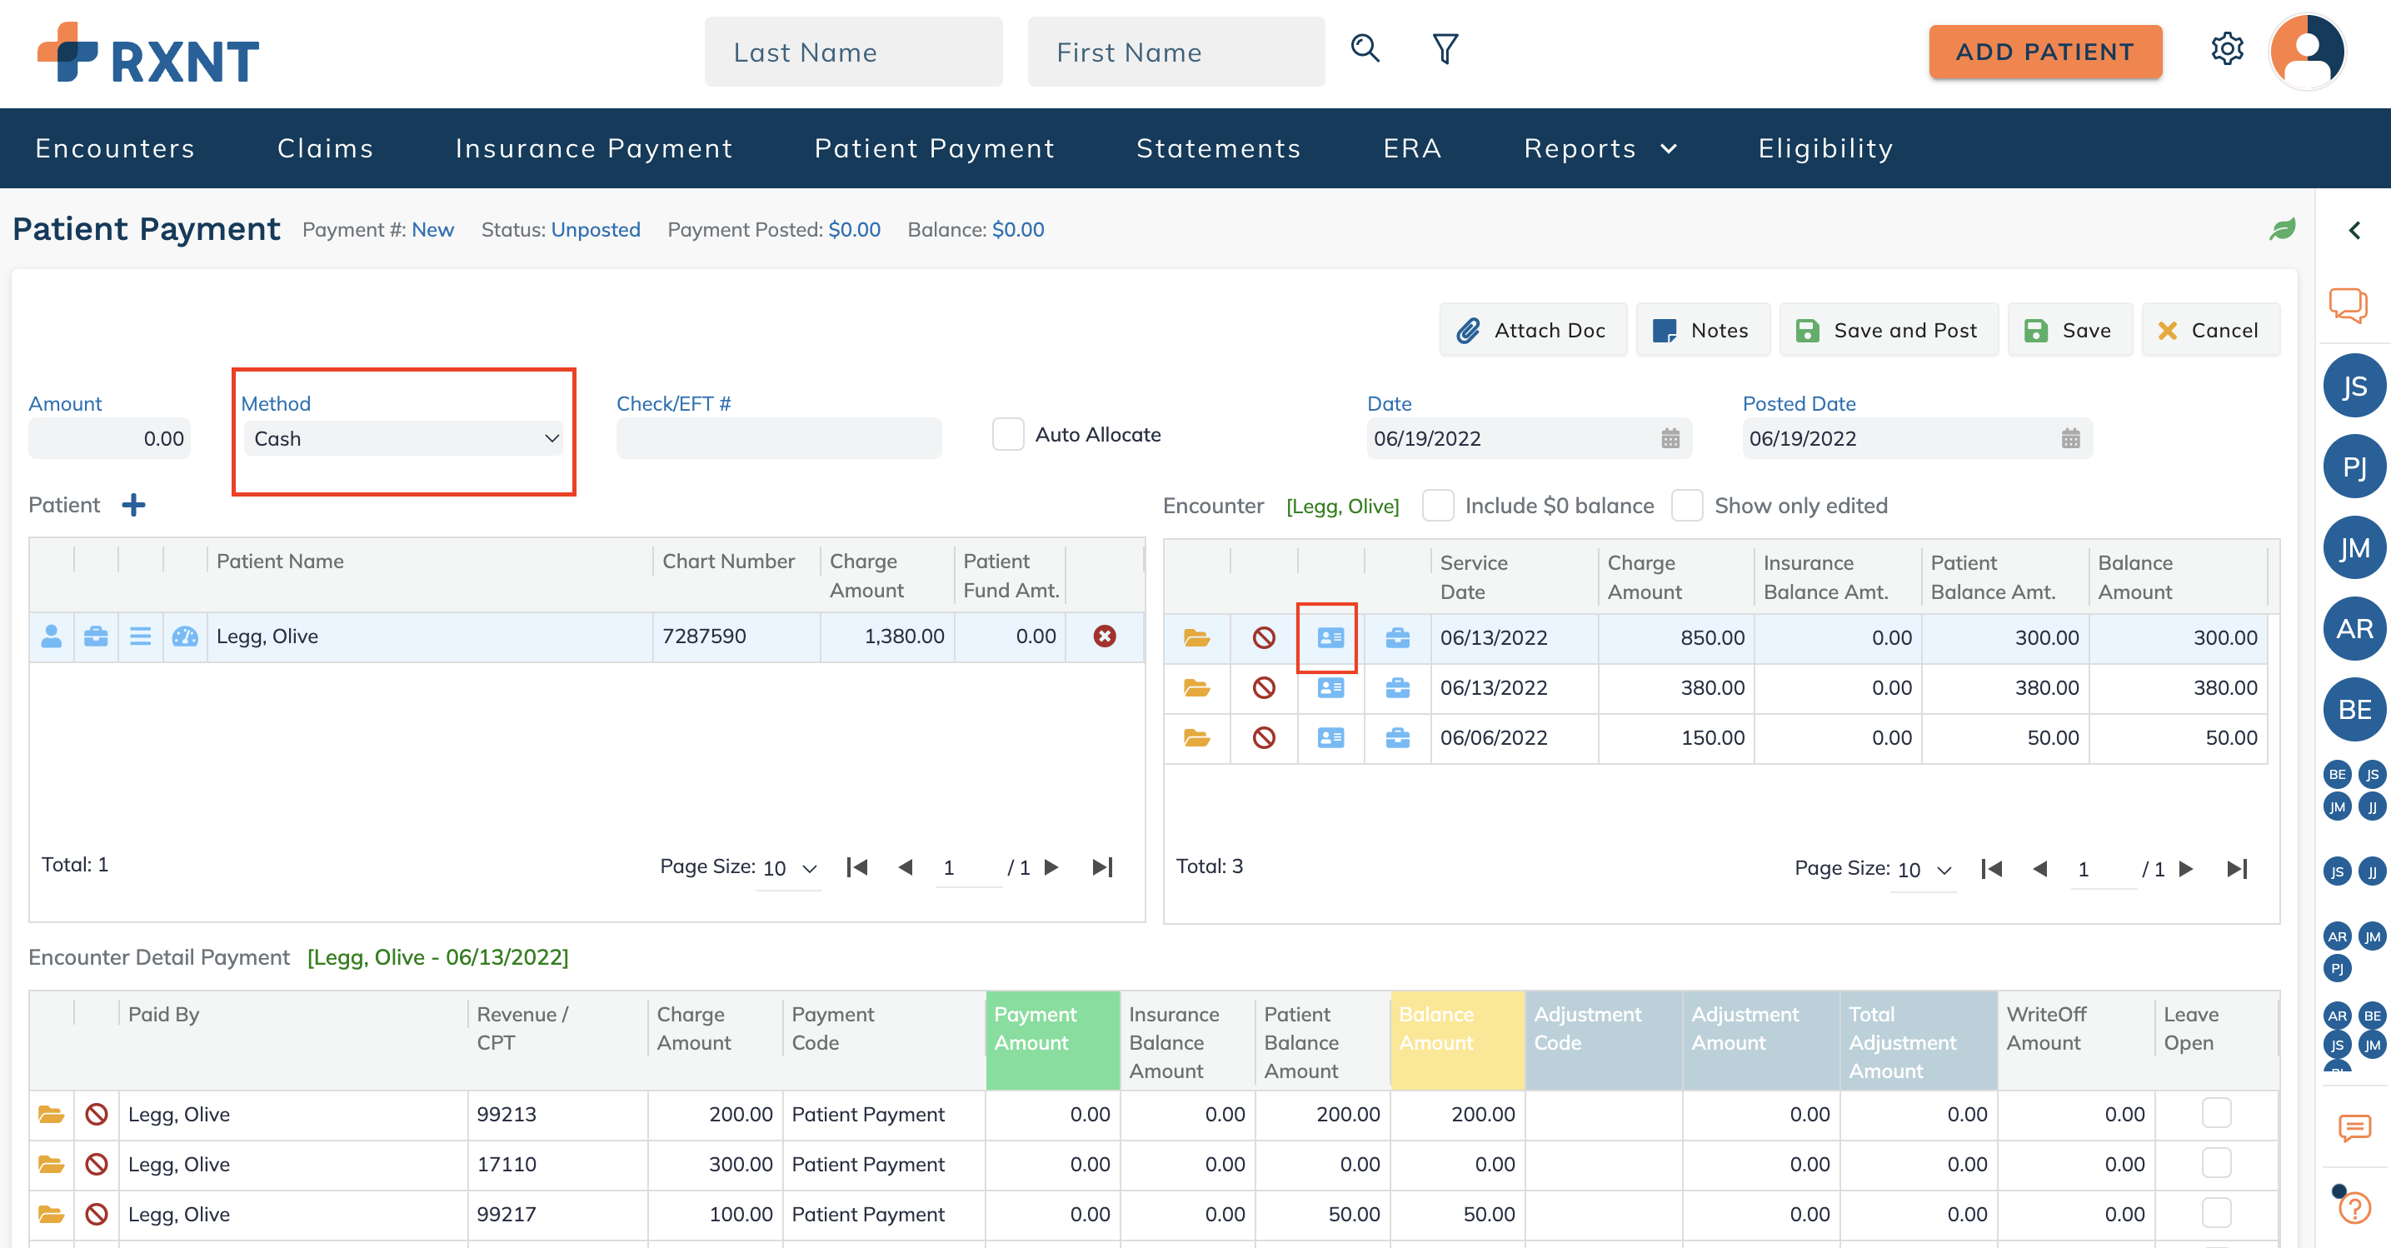Remove Legg, Olive with red X icon
This screenshot has width=2391, height=1248.
pyautogui.click(x=1104, y=636)
